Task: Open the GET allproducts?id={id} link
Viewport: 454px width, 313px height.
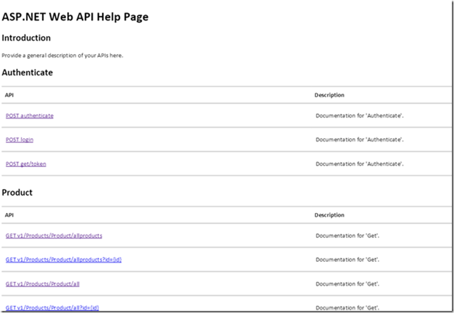Action: (64, 260)
